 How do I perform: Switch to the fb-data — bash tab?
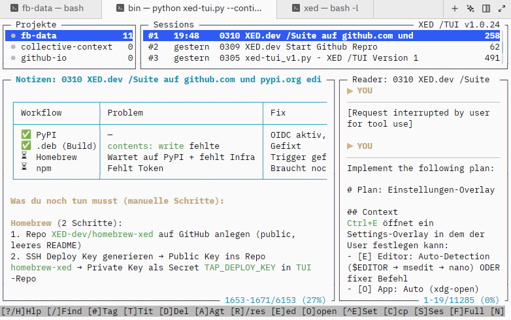[x=50, y=8]
